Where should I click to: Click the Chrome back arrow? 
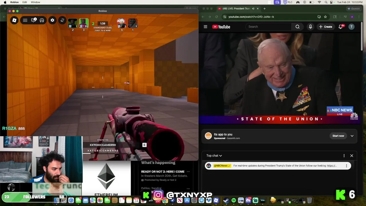pyautogui.click(x=203, y=17)
